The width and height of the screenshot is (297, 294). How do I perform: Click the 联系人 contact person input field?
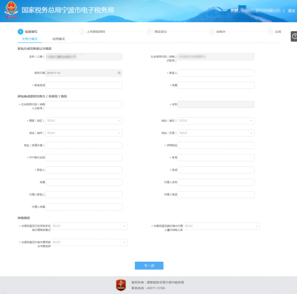216,73
